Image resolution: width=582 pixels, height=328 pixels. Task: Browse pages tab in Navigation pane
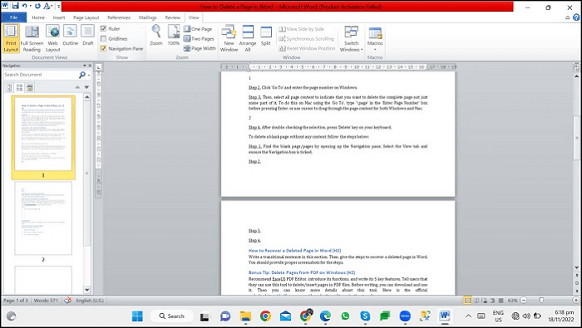coord(19,87)
